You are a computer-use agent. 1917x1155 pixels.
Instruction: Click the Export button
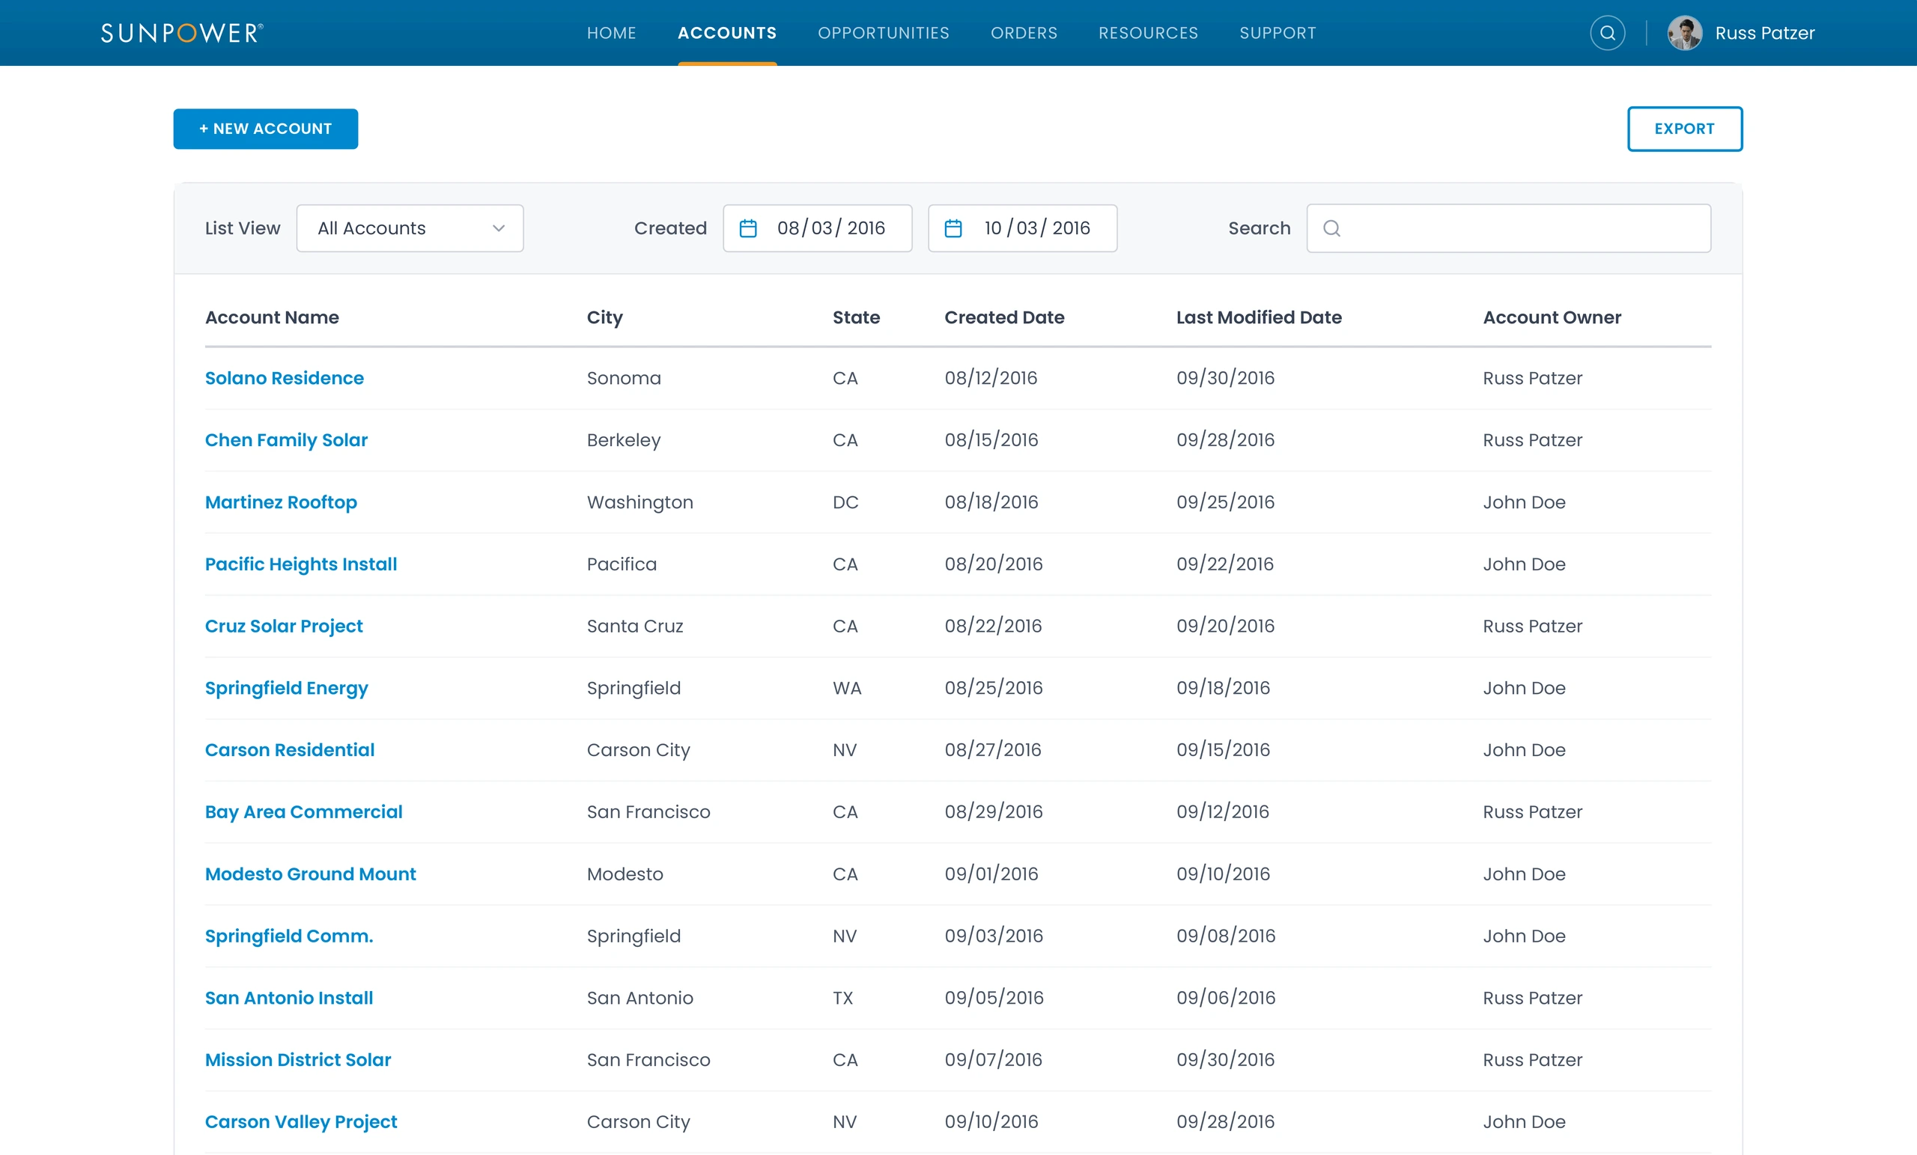pyautogui.click(x=1684, y=128)
